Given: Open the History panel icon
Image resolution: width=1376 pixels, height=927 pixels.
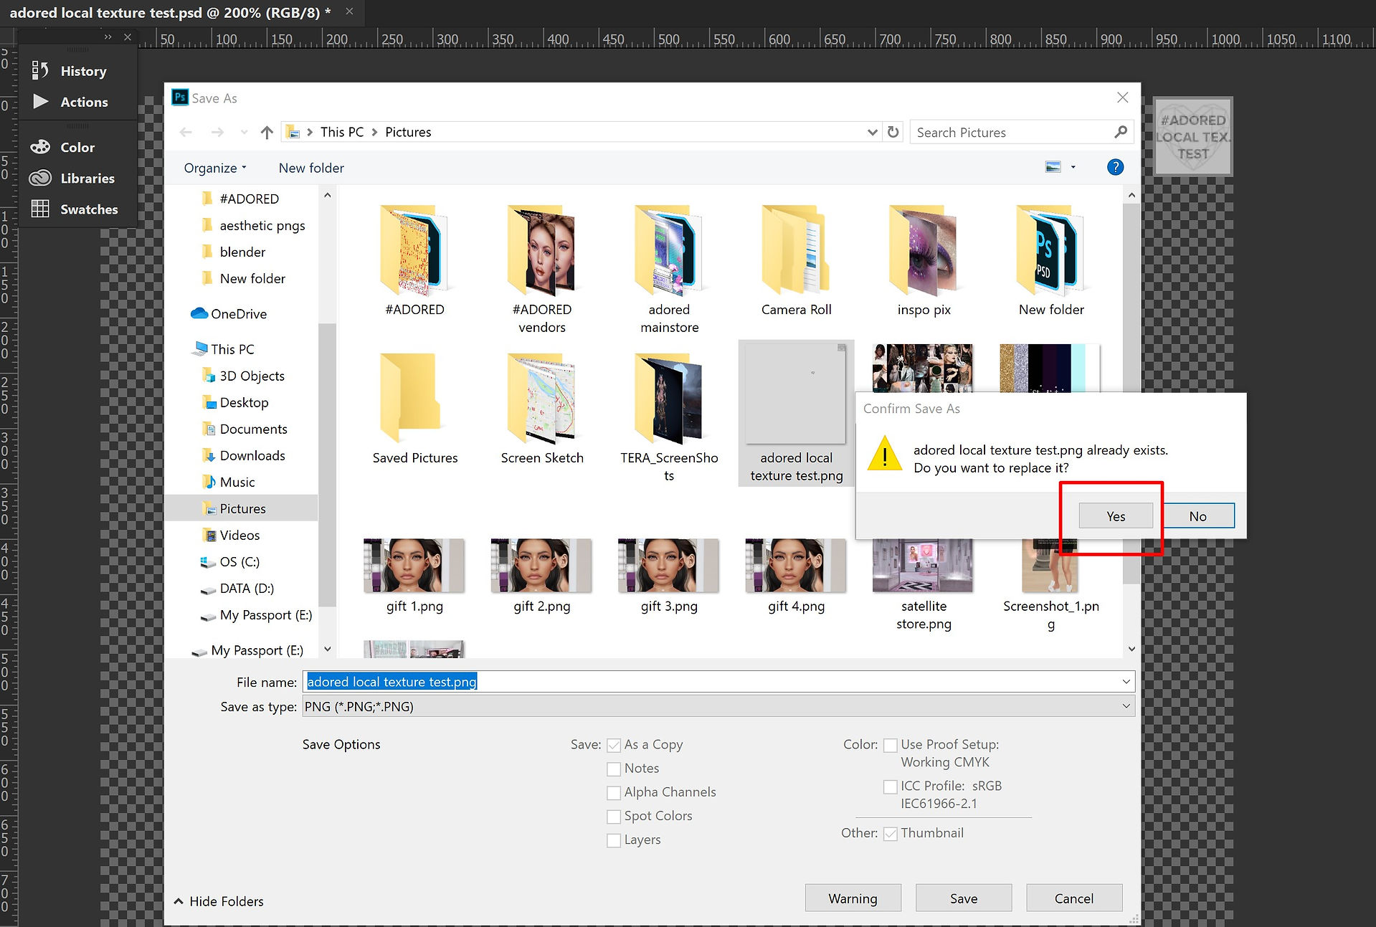Looking at the screenshot, I should (40, 70).
